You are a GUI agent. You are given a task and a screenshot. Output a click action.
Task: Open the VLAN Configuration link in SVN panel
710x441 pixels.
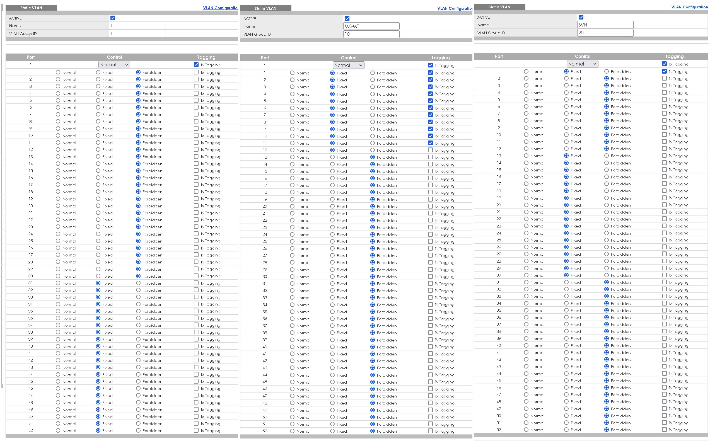coord(689,7)
